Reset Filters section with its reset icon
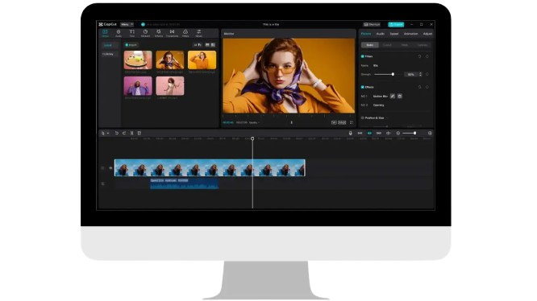This screenshot has height=301, width=537. pos(419,56)
